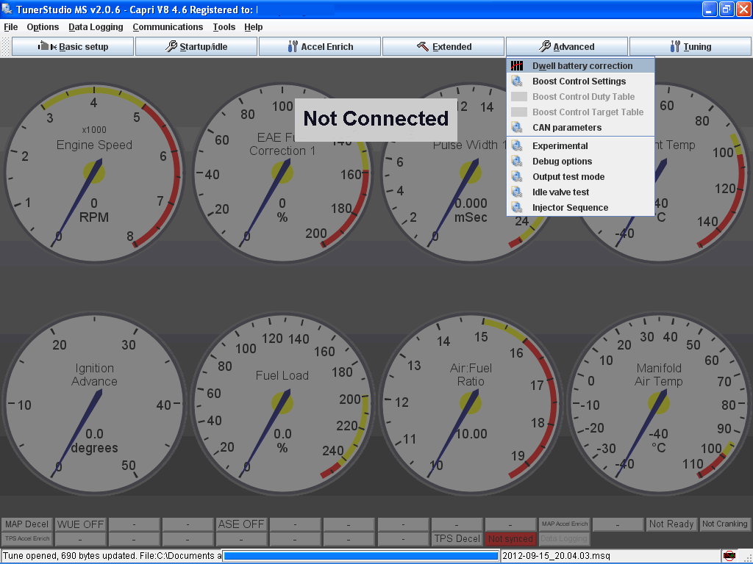The image size is (753, 564).
Task: Click the Not Connected banner
Action: (x=376, y=119)
